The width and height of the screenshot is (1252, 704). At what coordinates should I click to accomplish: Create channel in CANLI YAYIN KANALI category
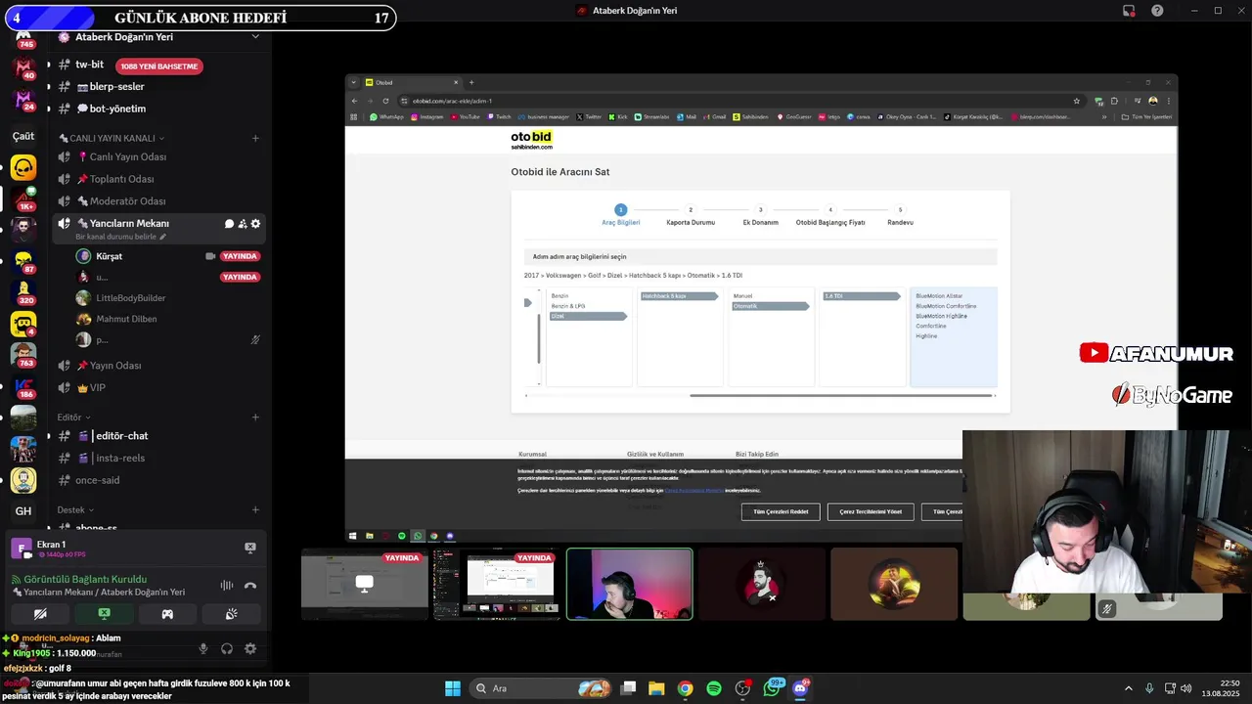pos(255,138)
